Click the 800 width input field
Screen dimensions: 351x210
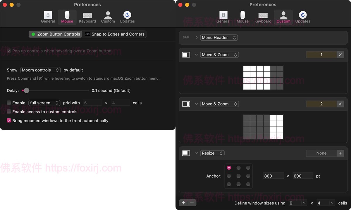click(x=273, y=176)
